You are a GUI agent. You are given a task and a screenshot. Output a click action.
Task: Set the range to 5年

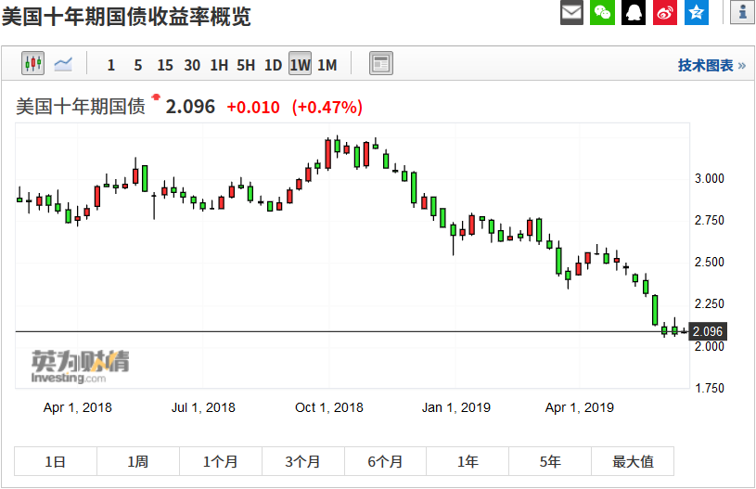coord(550,461)
